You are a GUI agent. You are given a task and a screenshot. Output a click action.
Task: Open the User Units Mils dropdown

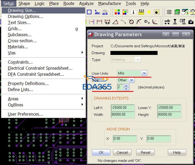point(144,73)
